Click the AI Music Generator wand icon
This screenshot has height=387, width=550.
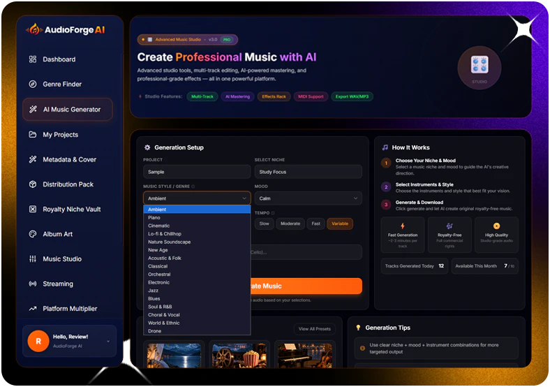coord(33,109)
